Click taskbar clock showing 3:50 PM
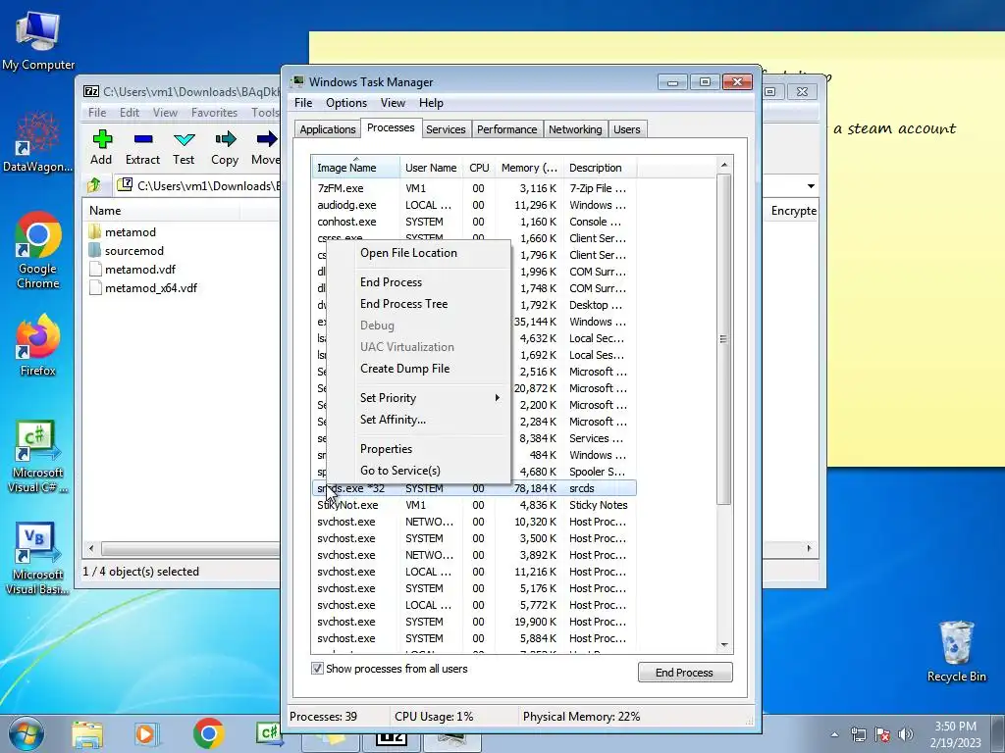 pyautogui.click(x=955, y=734)
